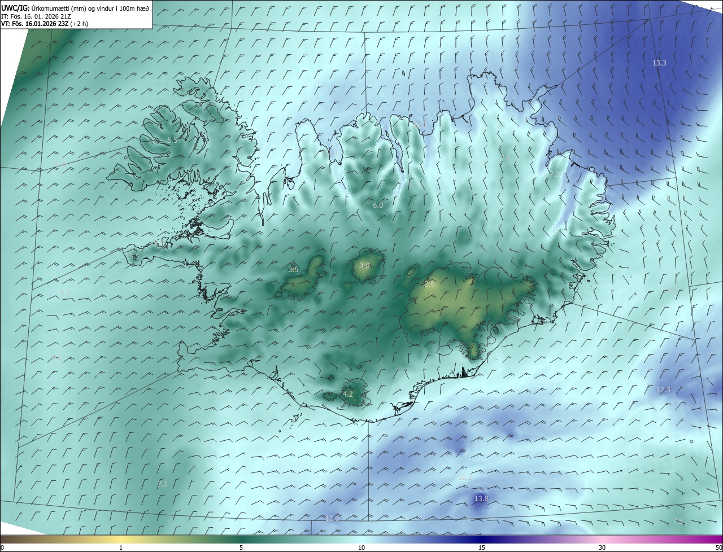Click the 5.5 value on the Westfjords peninsula

(x=172, y=140)
